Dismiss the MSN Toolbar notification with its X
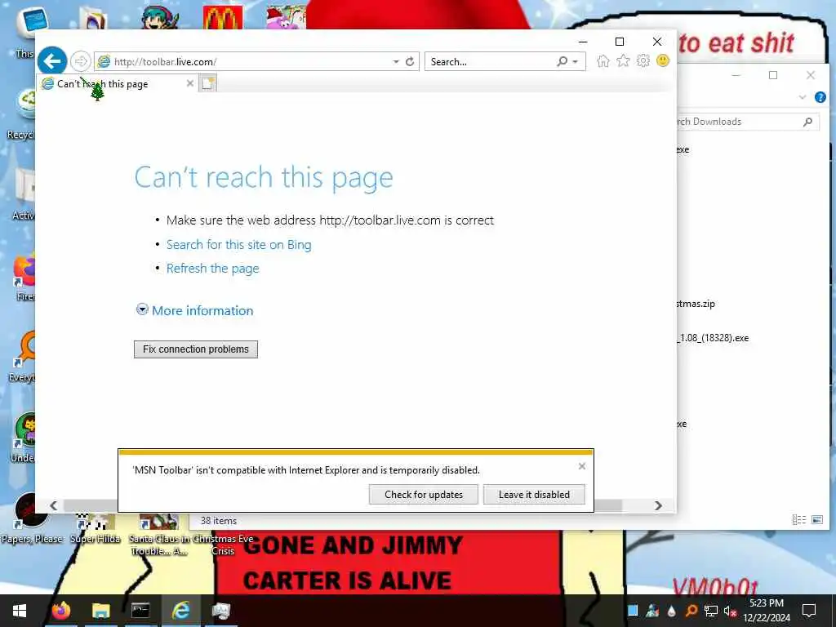The height and width of the screenshot is (627, 836). (581, 466)
